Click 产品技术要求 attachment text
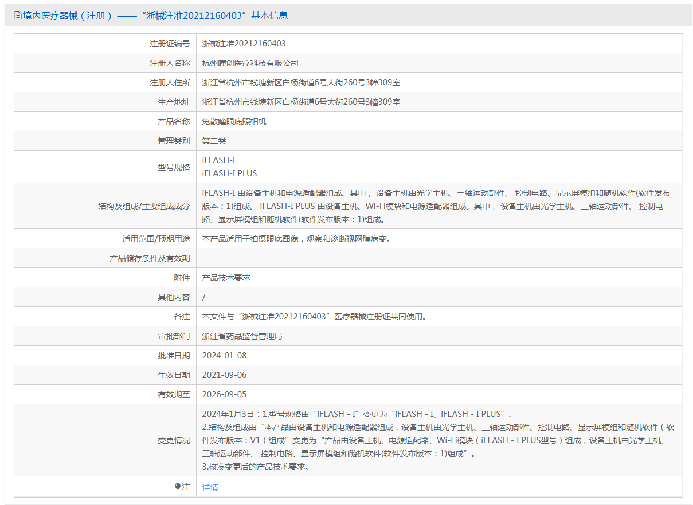Viewport: 693px width, 505px height. [x=226, y=278]
